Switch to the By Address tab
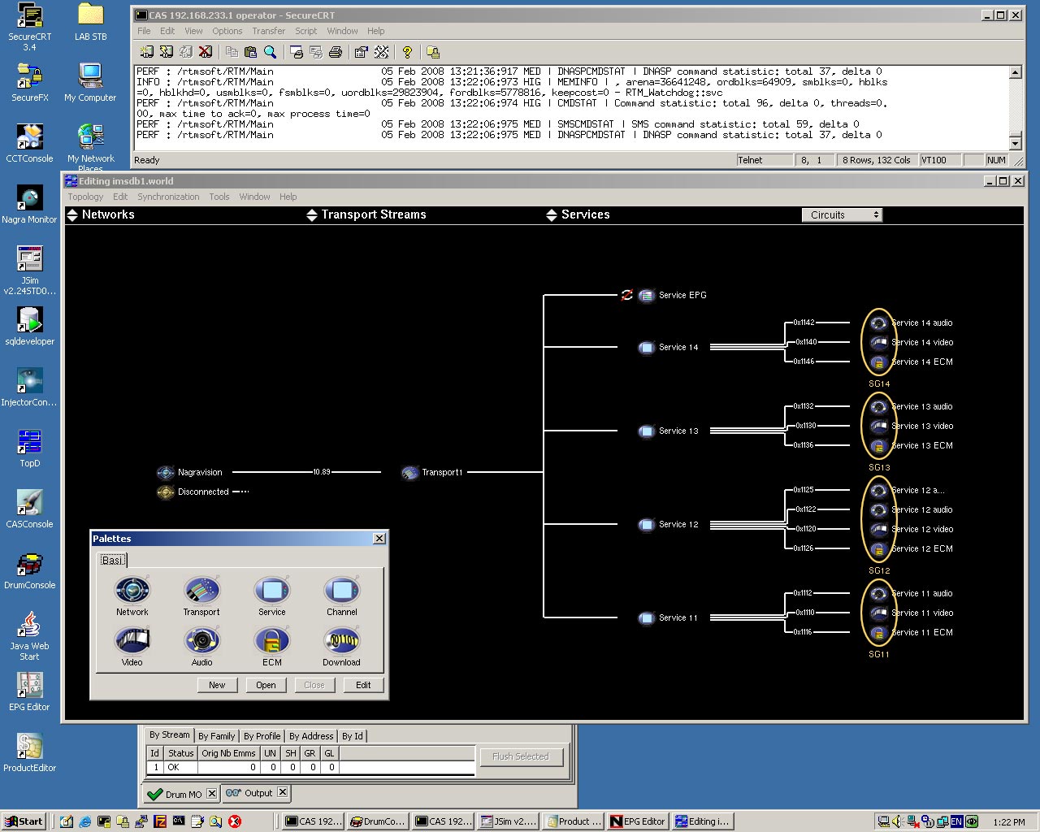 (311, 736)
